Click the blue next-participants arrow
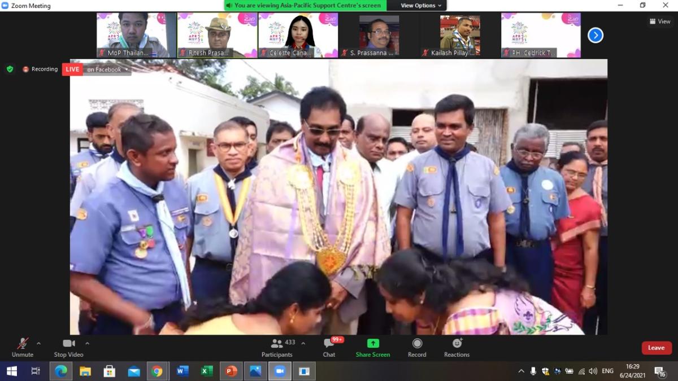The height and width of the screenshot is (381, 678). pyautogui.click(x=595, y=35)
